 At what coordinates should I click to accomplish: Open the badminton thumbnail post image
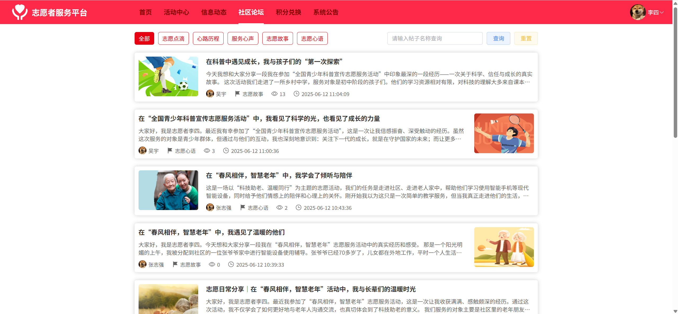504,133
